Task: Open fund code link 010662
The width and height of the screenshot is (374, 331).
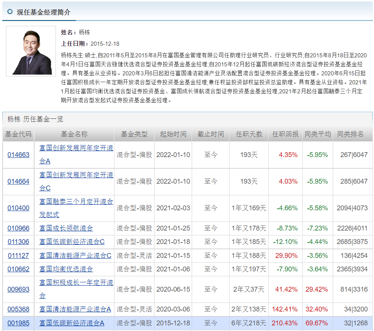Action: [17, 269]
